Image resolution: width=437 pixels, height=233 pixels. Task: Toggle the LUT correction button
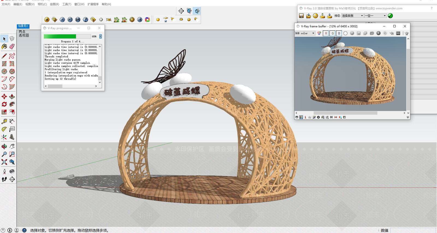click(x=327, y=117)
